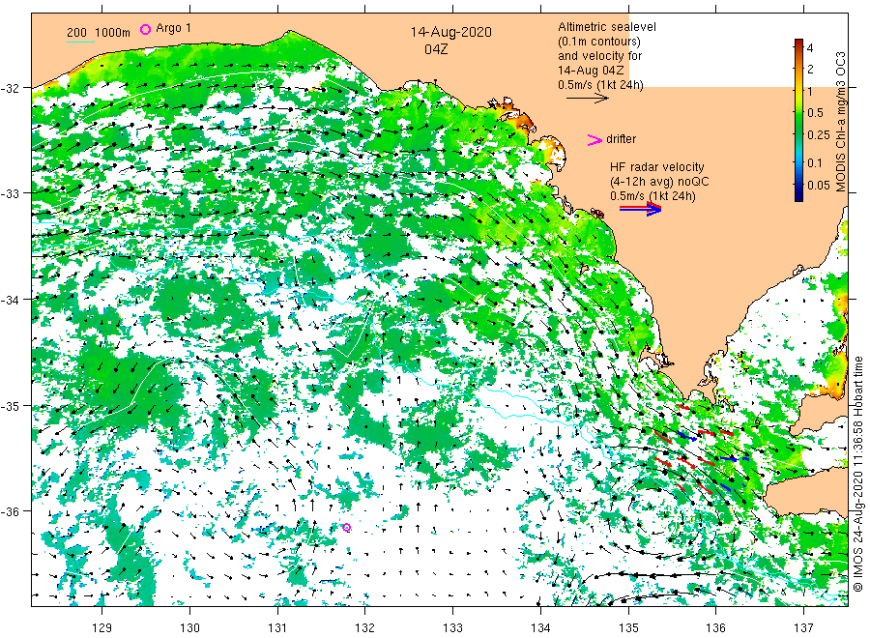
Task: Click the IMOS copyright timestamp text
Action: pos(857,474)
